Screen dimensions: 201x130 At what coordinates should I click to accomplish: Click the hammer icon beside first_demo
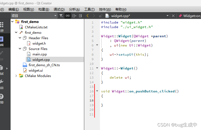[21, 32]
